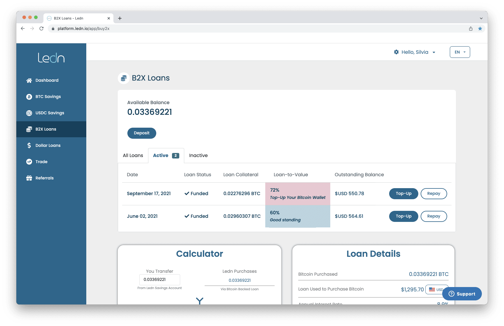Select the B2X Loans - Ledn browser tab
This screenshot has height=326, width=504.
tap(78, 18)
